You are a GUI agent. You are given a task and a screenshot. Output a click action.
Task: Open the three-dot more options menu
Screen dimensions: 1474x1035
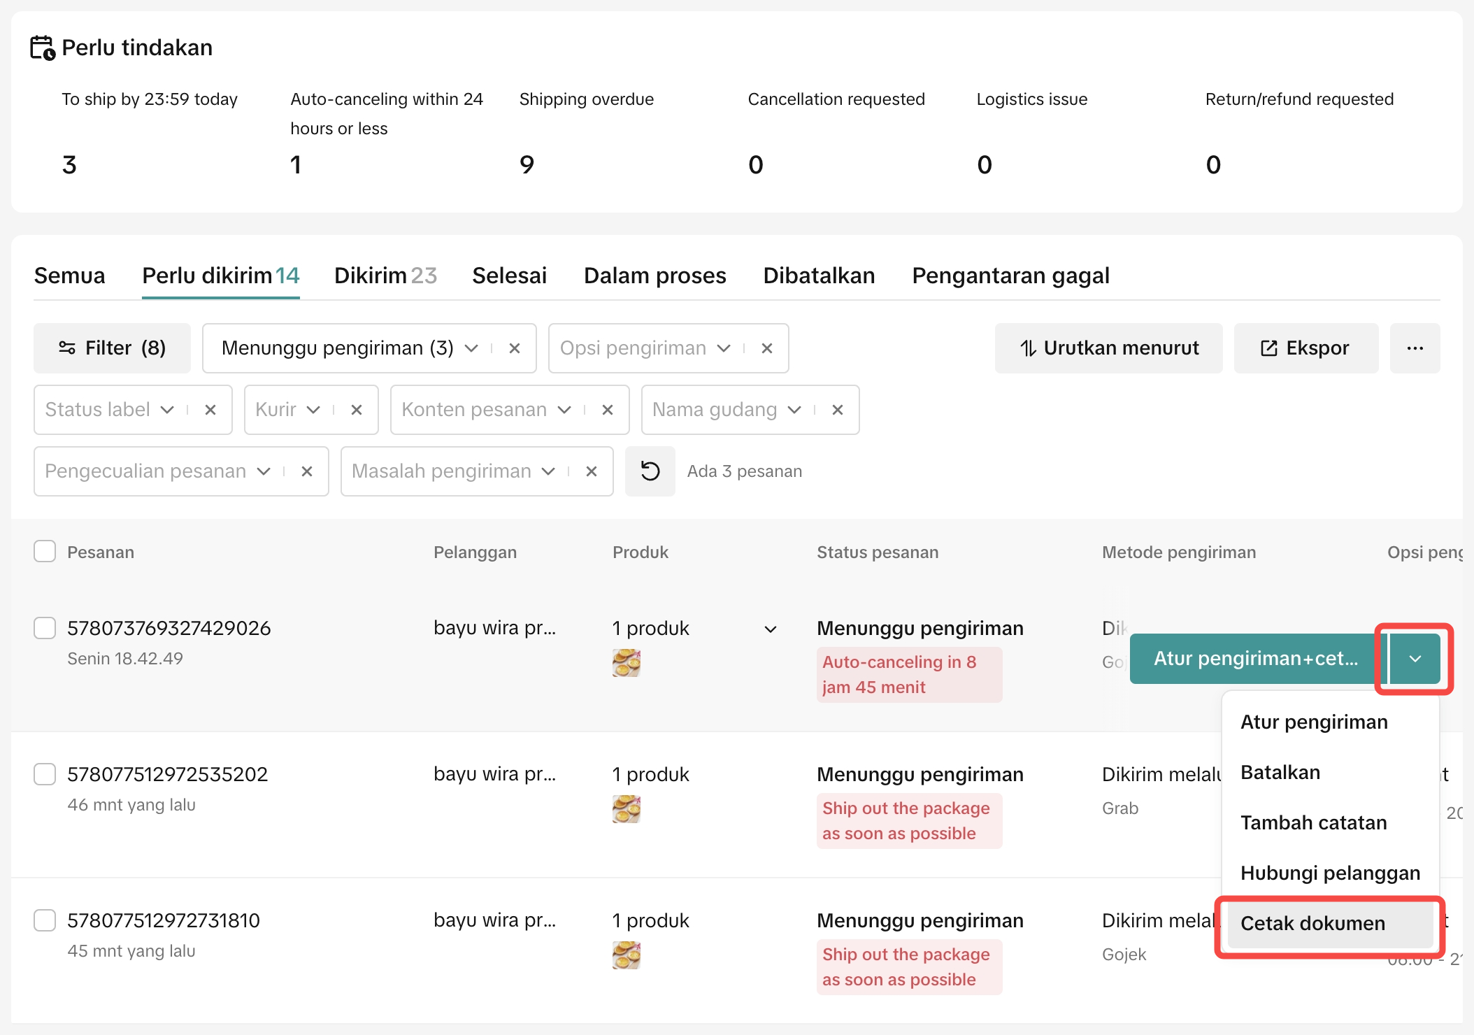(x=1415, y=348)
